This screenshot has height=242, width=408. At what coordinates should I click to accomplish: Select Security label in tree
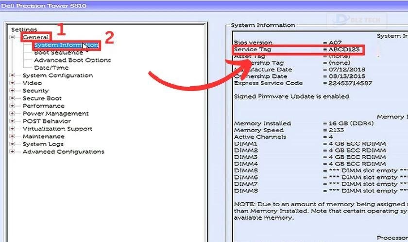[35, 91]
